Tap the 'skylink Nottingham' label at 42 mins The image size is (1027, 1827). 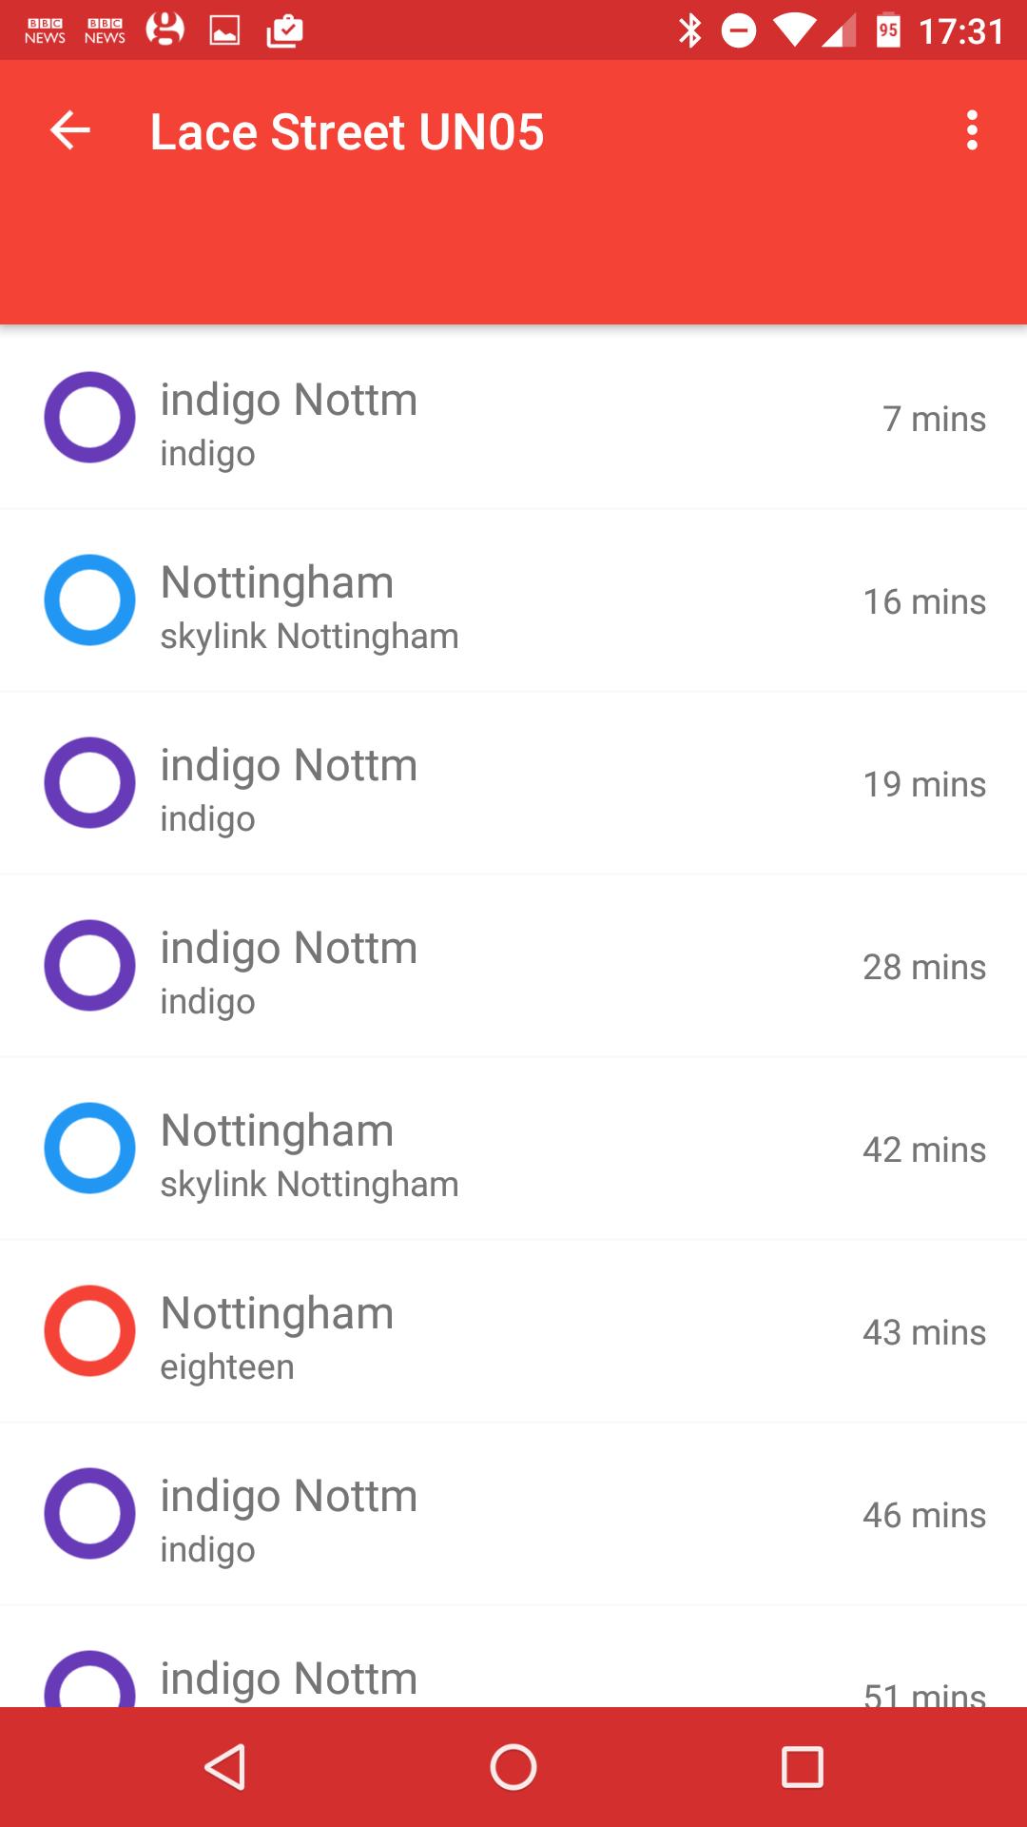pyautogui.click(x=309, y=1185)
